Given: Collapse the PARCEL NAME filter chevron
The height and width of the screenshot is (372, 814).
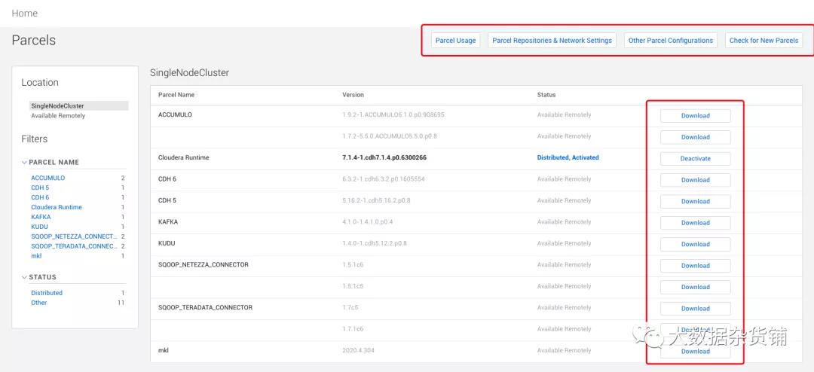Looking at the screenshot, I should (x=24, y=163).
